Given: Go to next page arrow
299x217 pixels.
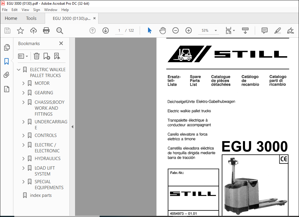Looking at the screenshot, I should tap(106, 31).
